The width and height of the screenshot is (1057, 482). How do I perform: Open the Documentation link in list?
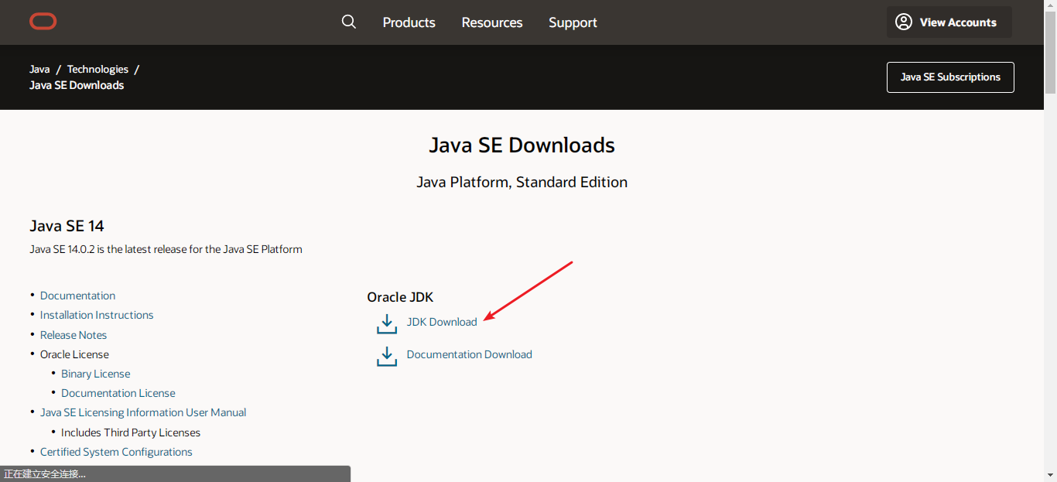coord(77,296)
